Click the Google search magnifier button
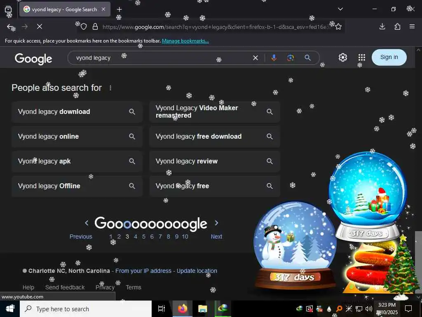The width and height of the screenshot is (422, 317). coord(307,58)
